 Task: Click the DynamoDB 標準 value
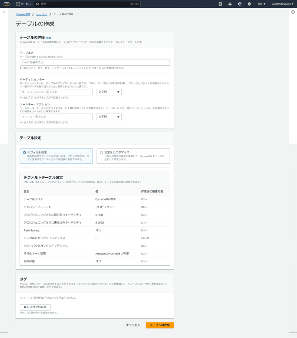pos(105,199)
